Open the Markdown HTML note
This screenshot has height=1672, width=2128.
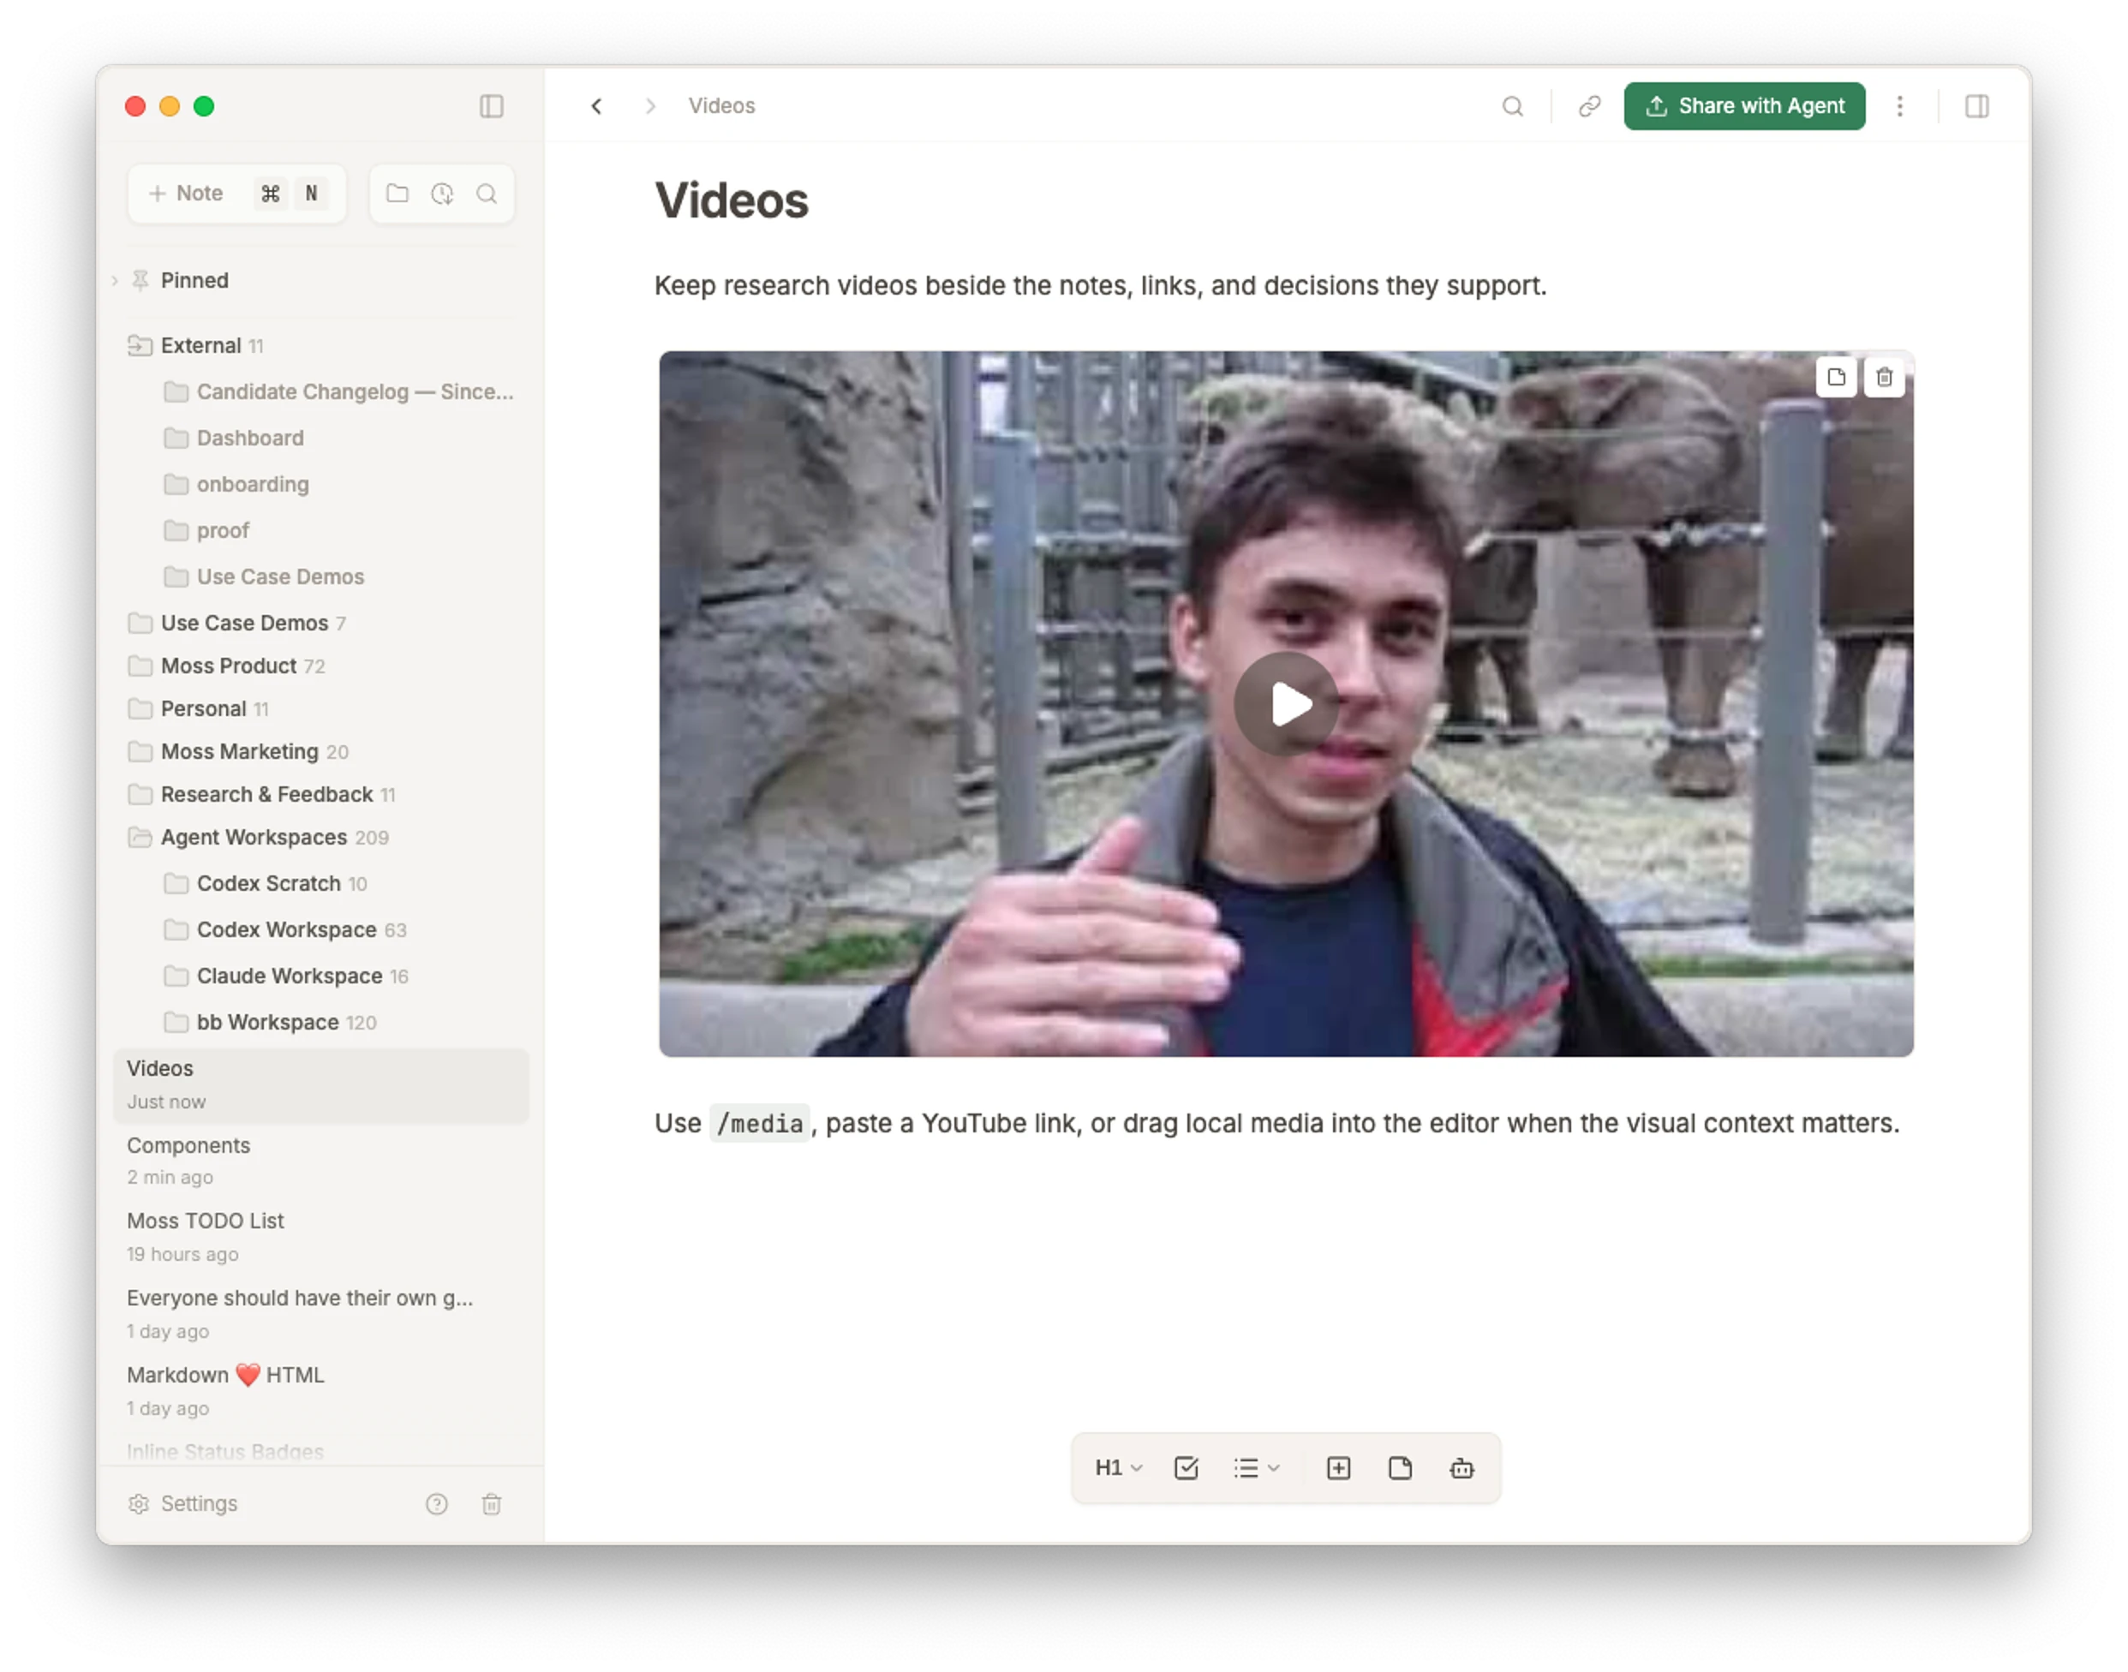coord(321,1391)
